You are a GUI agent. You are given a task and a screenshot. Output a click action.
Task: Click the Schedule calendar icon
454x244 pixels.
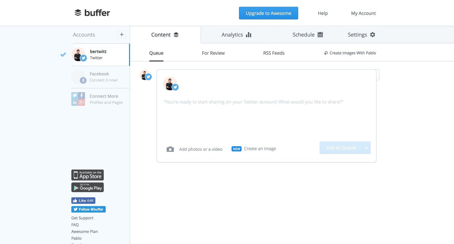click(x=320, y=34)
